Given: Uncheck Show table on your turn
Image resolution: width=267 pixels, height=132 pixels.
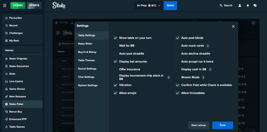Looking at the screenshot, I should 115,38.
